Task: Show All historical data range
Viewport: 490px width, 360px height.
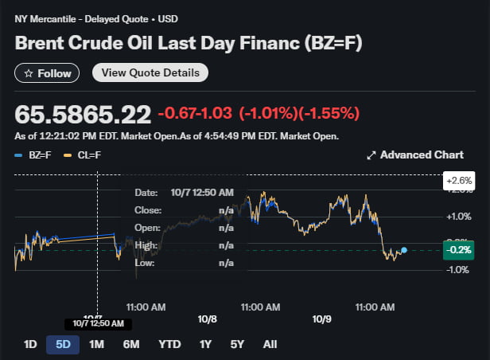Action: [270, 344]
